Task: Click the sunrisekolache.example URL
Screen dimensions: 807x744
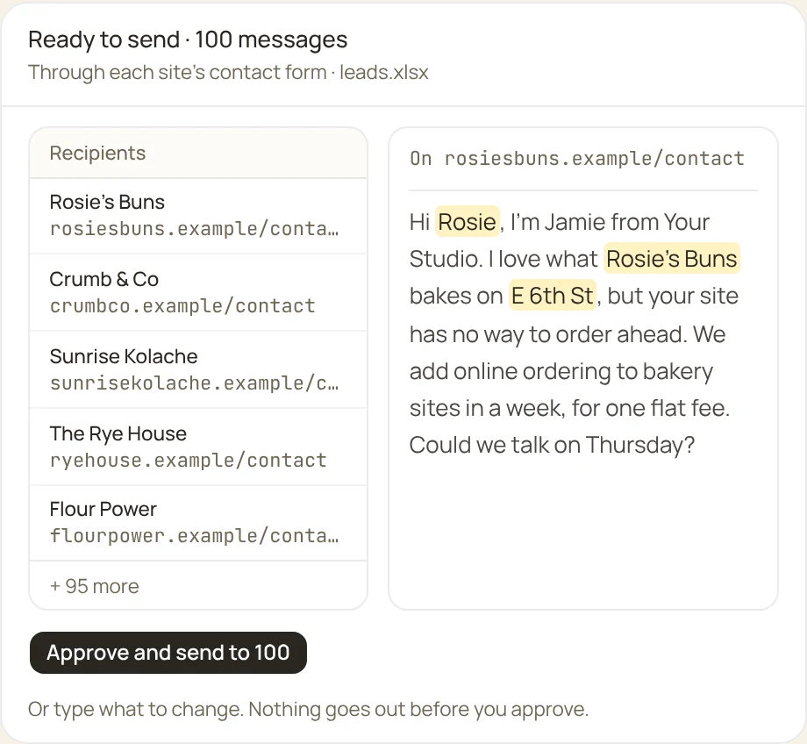Action: tap(194, 383)
